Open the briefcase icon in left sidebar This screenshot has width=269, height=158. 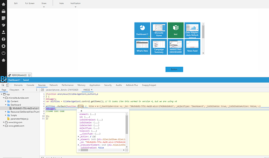click(x=4, y=11)
